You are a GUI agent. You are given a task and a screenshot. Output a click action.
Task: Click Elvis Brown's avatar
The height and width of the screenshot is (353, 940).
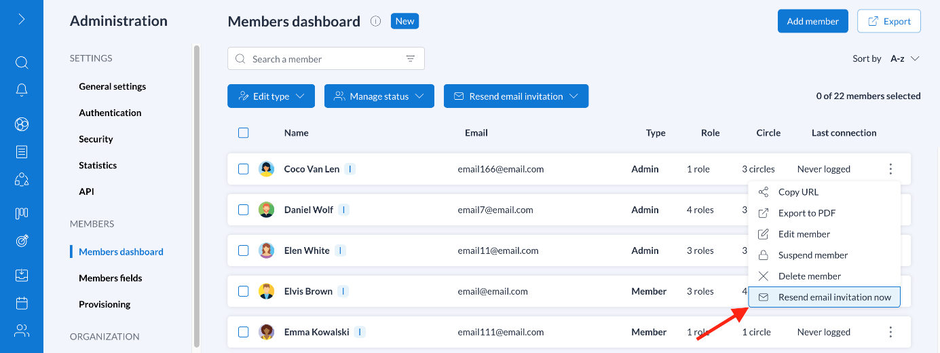(x=266, y=291)
